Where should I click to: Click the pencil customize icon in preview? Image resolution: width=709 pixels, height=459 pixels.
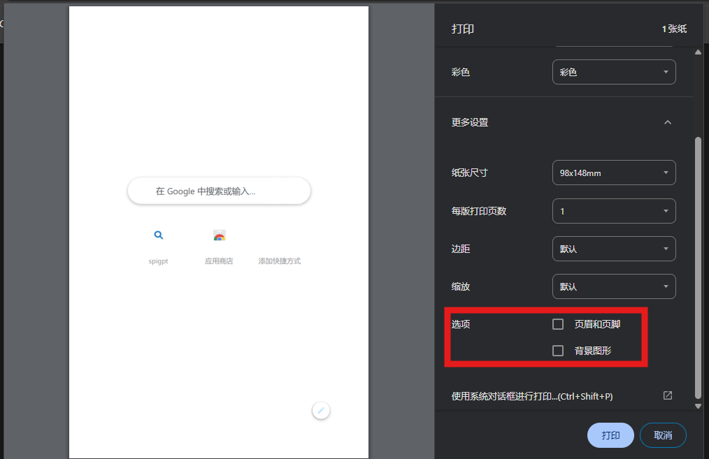pyautogui.click(x=321, y=411)
